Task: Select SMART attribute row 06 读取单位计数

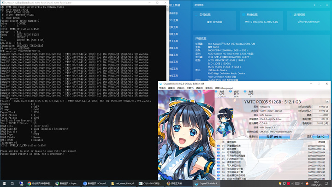Action: [x=273, y=163]
